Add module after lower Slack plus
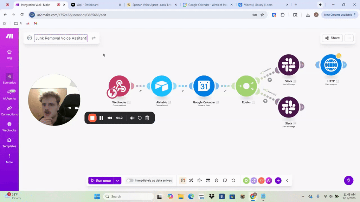360x202 pixels. coord(302,107)
